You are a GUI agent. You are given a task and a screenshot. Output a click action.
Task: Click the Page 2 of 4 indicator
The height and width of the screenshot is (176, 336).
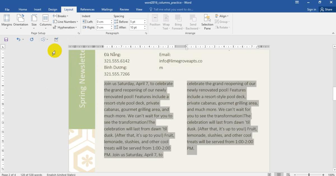coord(9,175)
